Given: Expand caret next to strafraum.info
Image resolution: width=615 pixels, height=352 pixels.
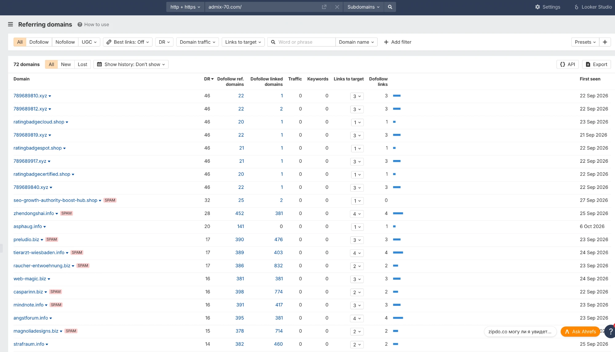Looking at the screenshot, I should point(47,345).
